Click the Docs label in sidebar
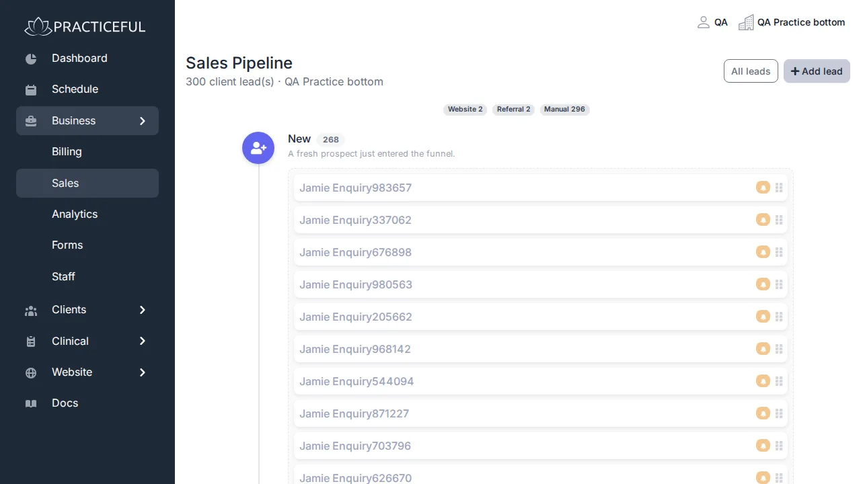The image size is (861, 484). pos(65,403)
